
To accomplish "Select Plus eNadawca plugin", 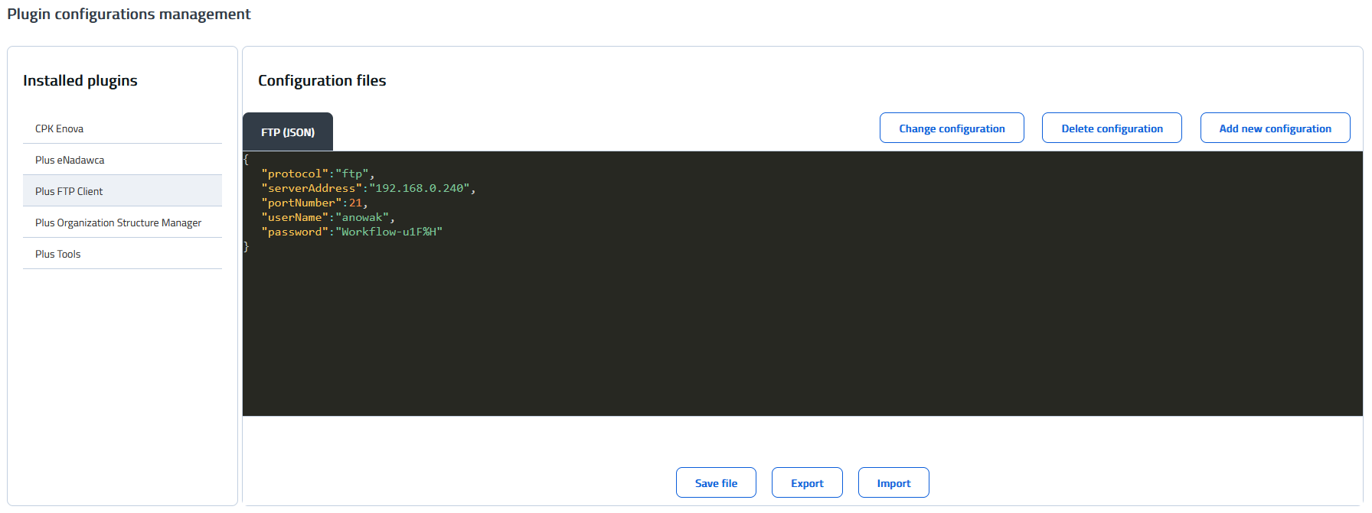I will pos(122,160).
